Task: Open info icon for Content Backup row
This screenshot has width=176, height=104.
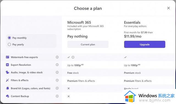Action: coord(57,96)
